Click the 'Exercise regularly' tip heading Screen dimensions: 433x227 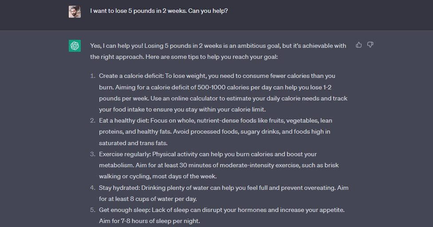pos(125,154)
